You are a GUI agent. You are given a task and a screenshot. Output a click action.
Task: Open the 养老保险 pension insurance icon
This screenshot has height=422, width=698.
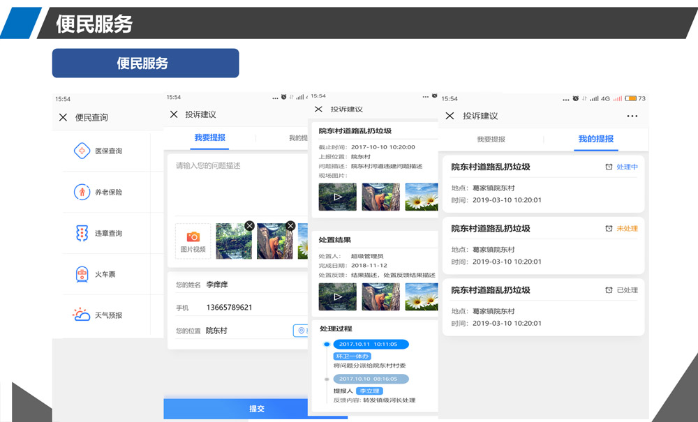tap(82, 192)
